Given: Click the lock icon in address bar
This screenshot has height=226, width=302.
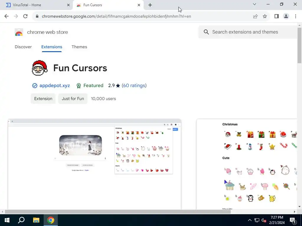Looking at the screenshot, I should tap(37, 16).
